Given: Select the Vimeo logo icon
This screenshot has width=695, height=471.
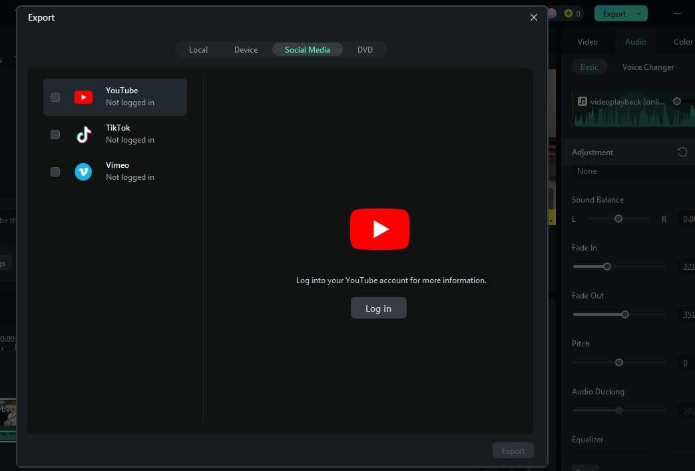Looking at the screenshot, I should pos(83,172).
